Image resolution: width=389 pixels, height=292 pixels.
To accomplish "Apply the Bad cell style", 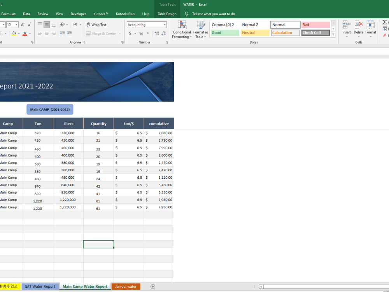I will point(315,25).
